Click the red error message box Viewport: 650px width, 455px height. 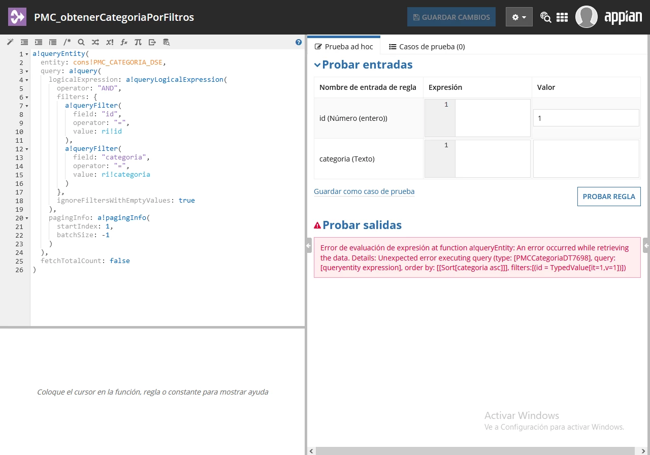477,257
